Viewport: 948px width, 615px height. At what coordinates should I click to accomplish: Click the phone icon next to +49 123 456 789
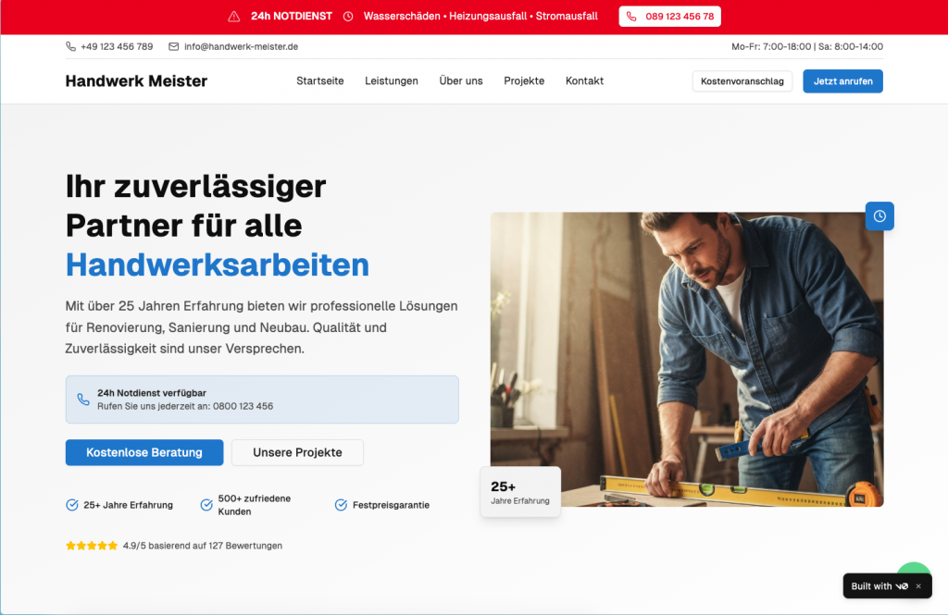pyautogui.click(x=70, y=46)
